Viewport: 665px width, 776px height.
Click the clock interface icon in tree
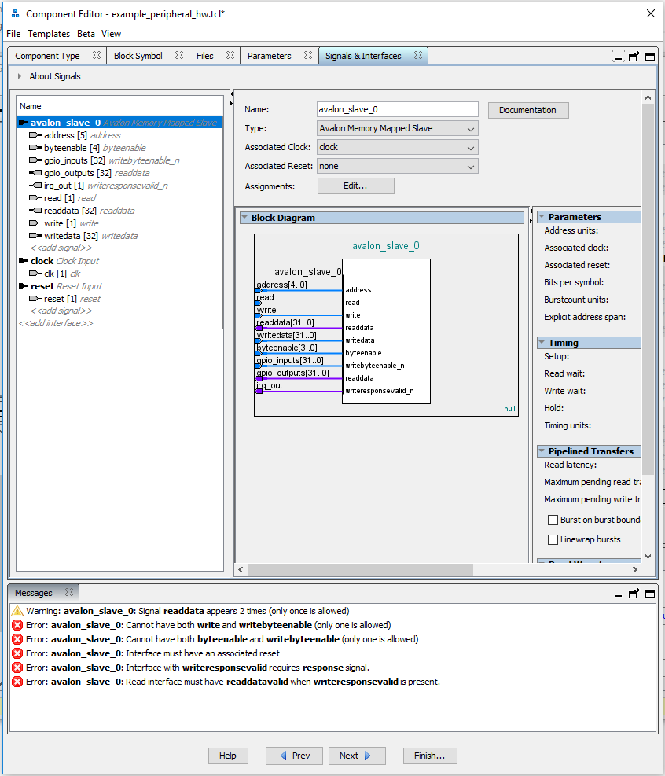[24, 261]
